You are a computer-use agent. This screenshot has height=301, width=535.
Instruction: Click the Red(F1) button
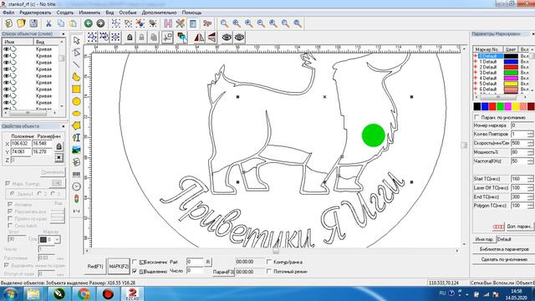click(95, 266)
